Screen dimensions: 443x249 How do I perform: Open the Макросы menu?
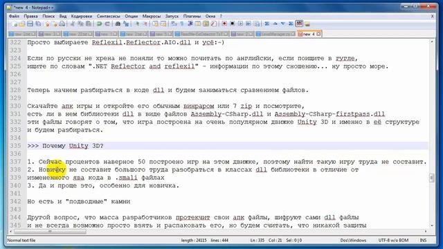(x=151, y=17)
